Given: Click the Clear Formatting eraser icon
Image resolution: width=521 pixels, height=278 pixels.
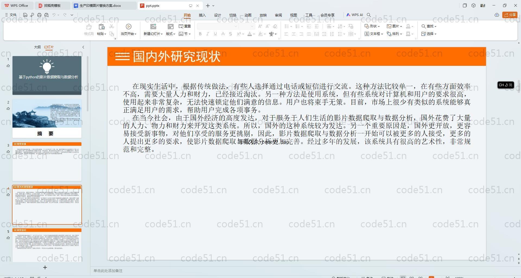Looking at the screenshot, I should [275, 26].
